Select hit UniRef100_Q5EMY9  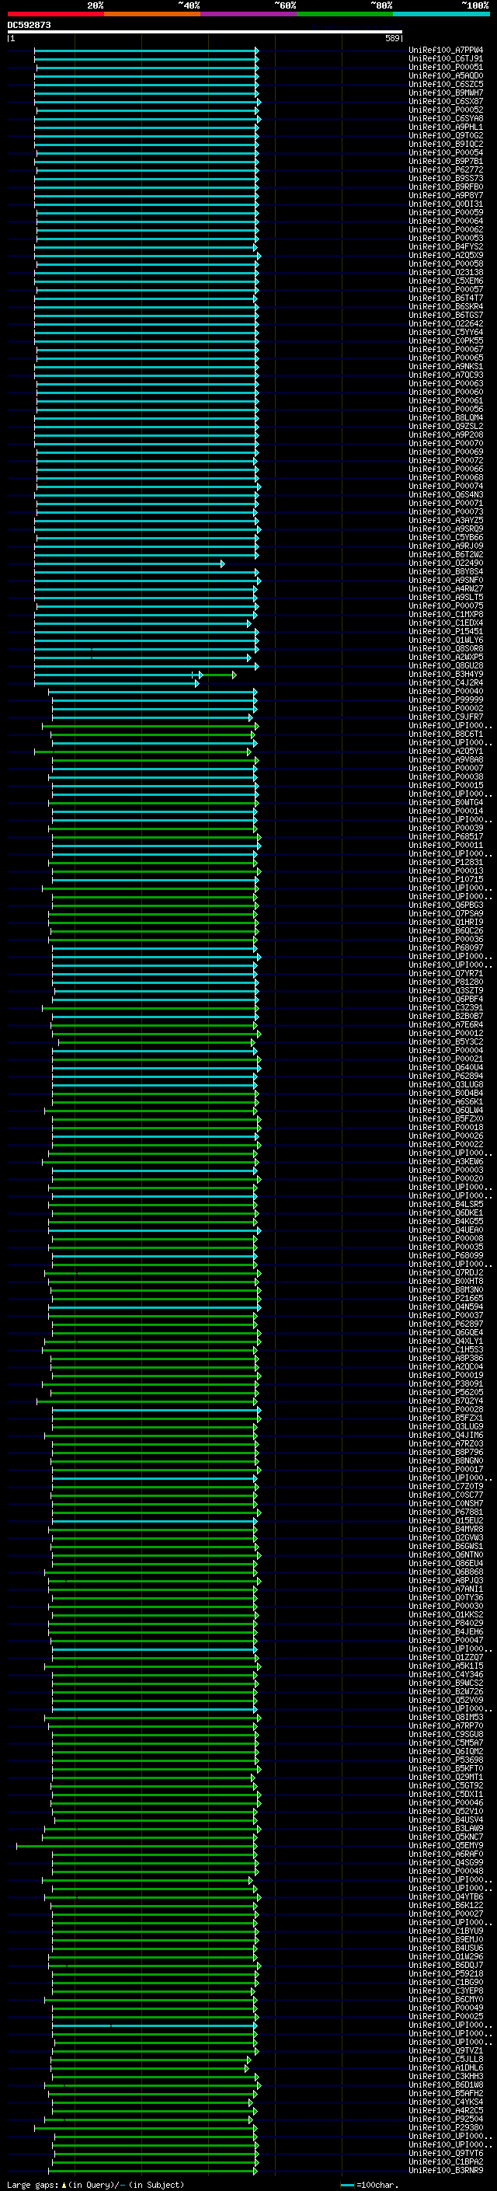click(446, 1846)
